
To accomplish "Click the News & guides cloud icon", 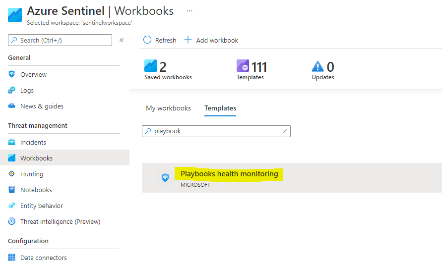I will point(11,106).
